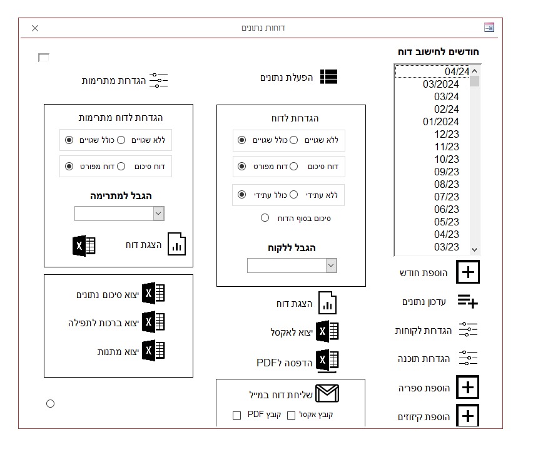The image size is (533, 449).
Task: Select ללא שגויים in הגדרות לדוח מתרימות
Action: click(x=121, y=140)
